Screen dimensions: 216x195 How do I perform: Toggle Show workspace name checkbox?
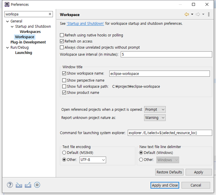64,73
